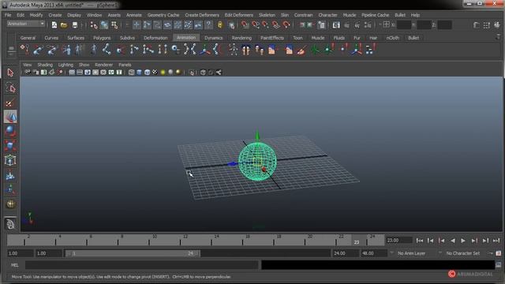Click the Paint Skin Weights brush shelf icon

(x=301, y=50)
